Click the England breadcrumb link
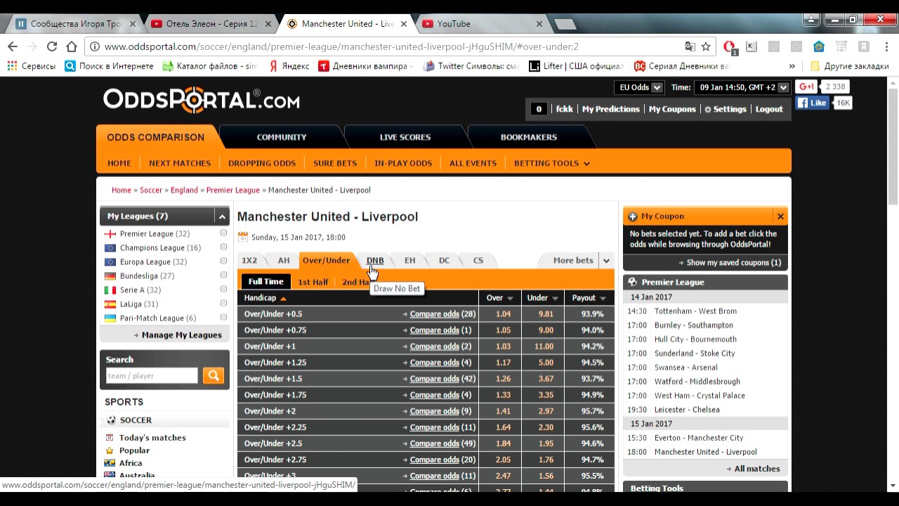The height and width of the screenshot is (506, 899). click(x=184, y=190)
